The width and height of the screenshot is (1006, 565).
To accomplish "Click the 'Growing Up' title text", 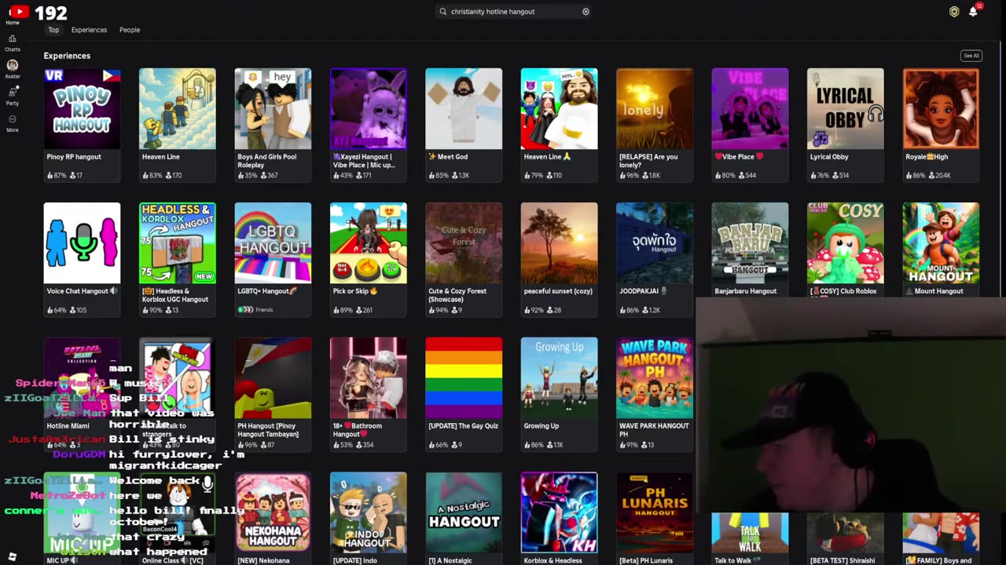I will [542, 426].
